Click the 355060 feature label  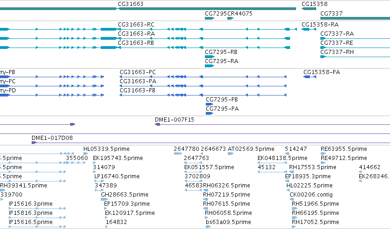[77, 158]
